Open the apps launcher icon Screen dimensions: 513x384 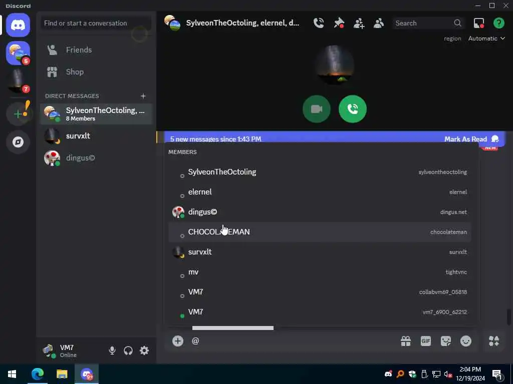pyautogui.click(x=494, y=341)
